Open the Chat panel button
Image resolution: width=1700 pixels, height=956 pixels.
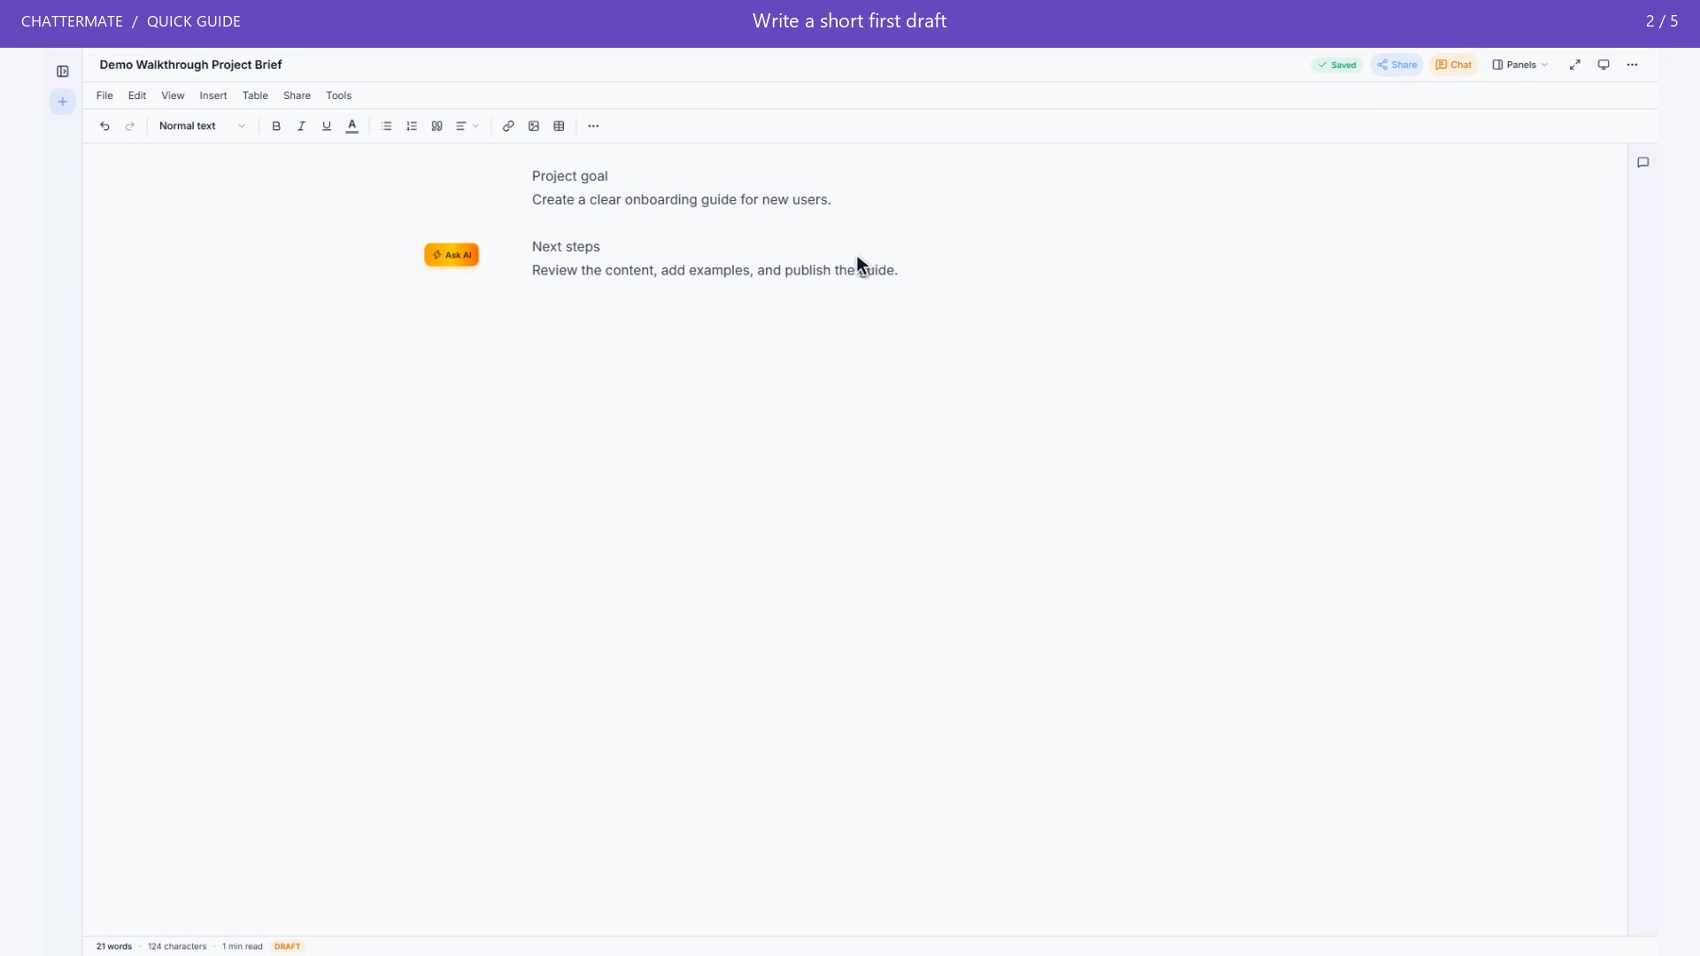pyautogui.click(x=1454, y=65)
